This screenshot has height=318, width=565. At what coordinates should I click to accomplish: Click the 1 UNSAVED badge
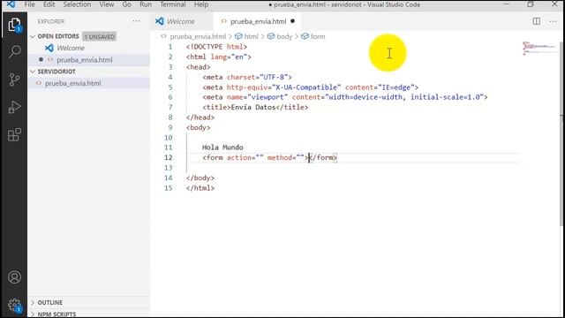pyautogui.click(x=100, y=36)
